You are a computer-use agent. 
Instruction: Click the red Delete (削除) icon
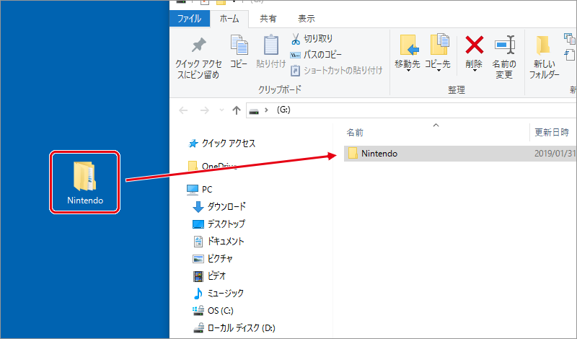[475, 45]
